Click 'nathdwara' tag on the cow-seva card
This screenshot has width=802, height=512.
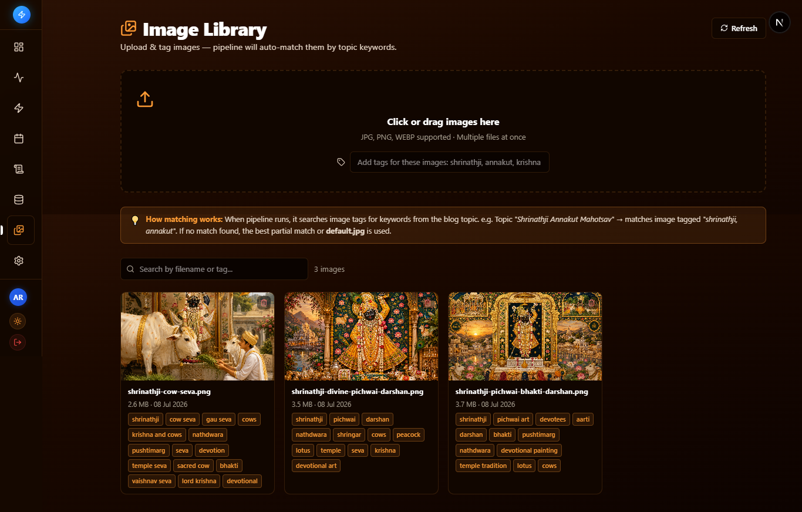(207, 434)
